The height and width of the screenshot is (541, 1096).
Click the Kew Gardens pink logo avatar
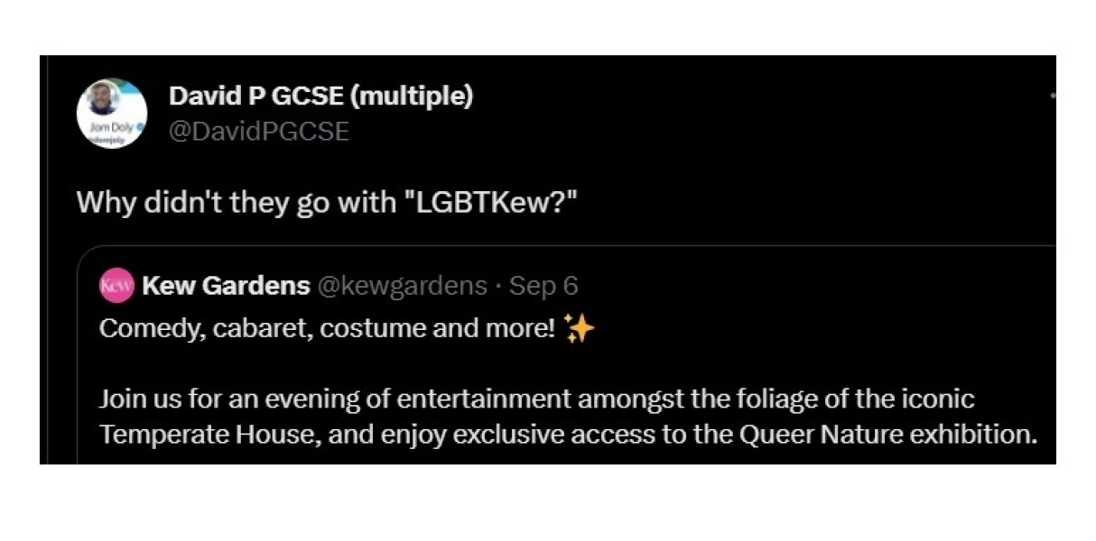[x=116, y=287]
